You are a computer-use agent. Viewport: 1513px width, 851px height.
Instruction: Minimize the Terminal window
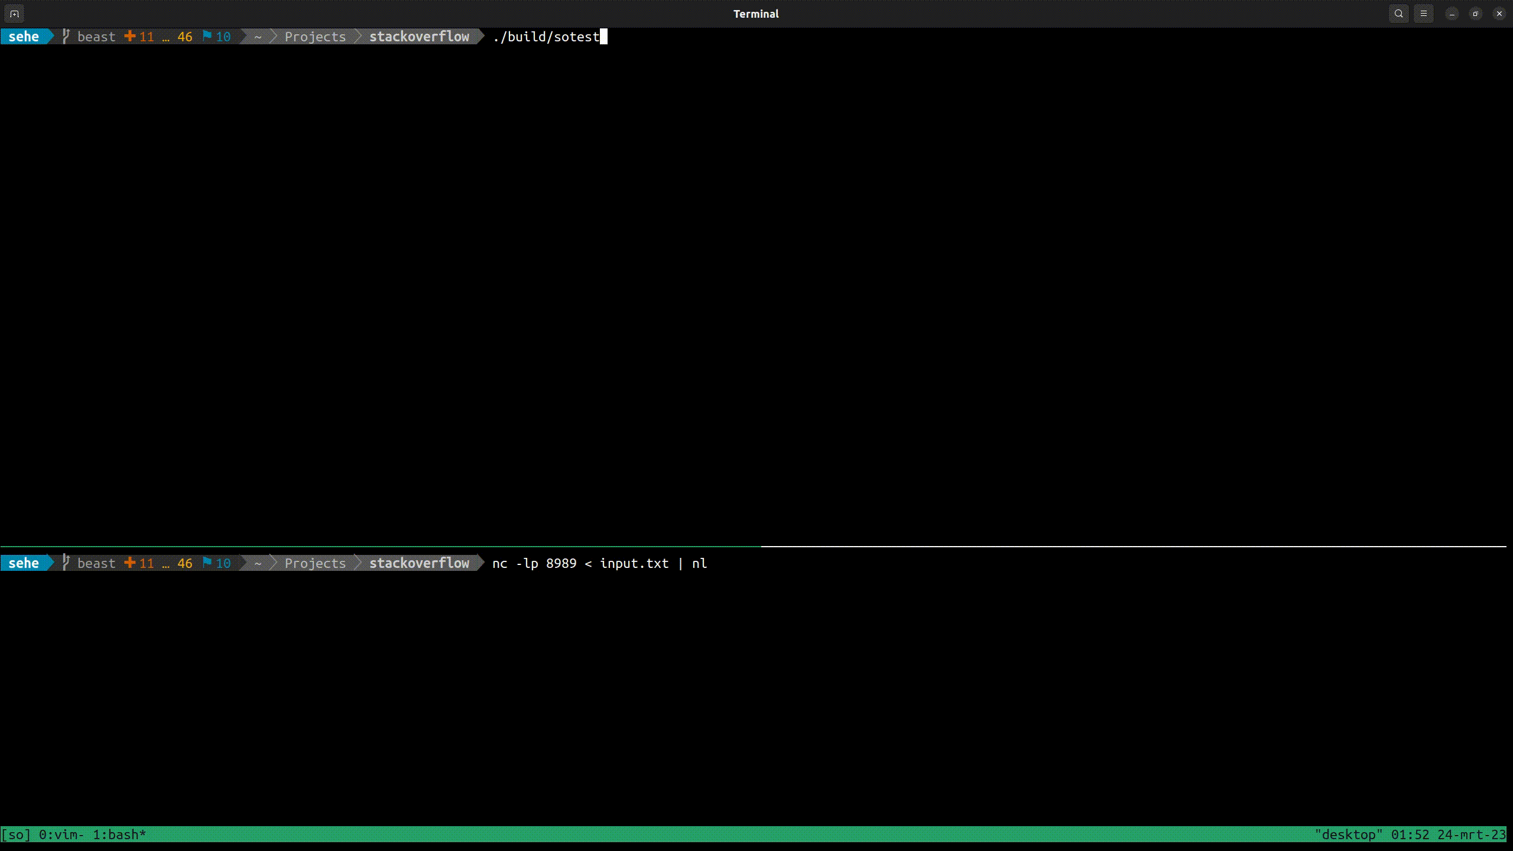tap(1452, 14)
